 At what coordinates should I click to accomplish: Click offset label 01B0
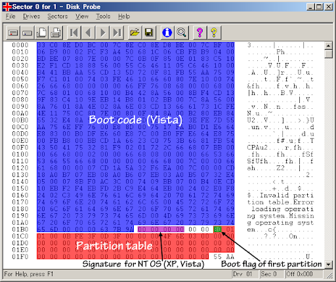pyautogui.click(x=20, y=230)
